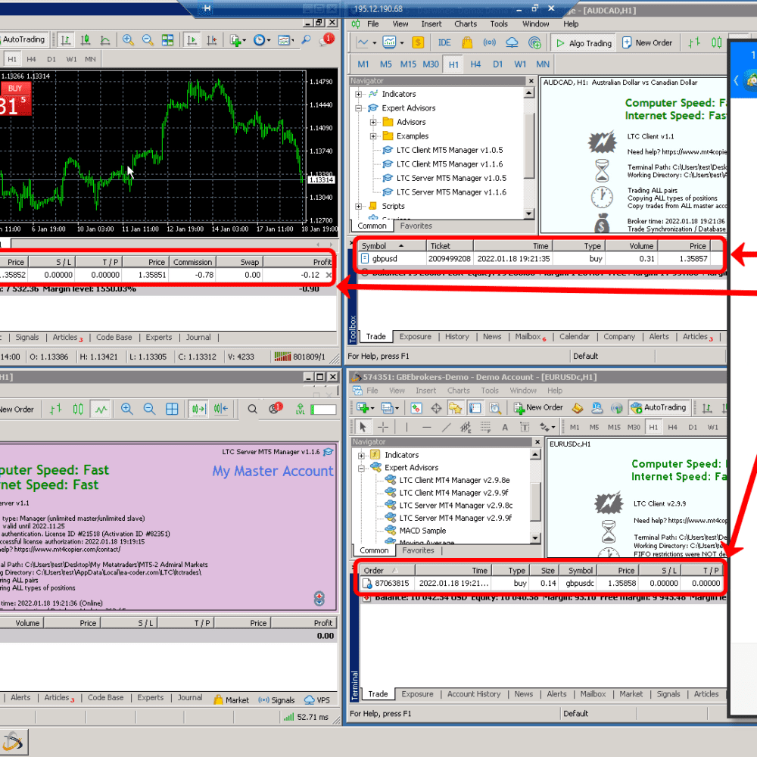Collapse Expert Advisors in AUDCAD window Navigator
Image resolution: width=757 pixels, height=757 pixels.
coord(358,108)
